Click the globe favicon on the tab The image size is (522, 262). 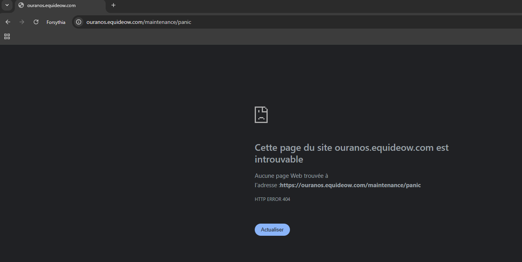click(21, 5)
